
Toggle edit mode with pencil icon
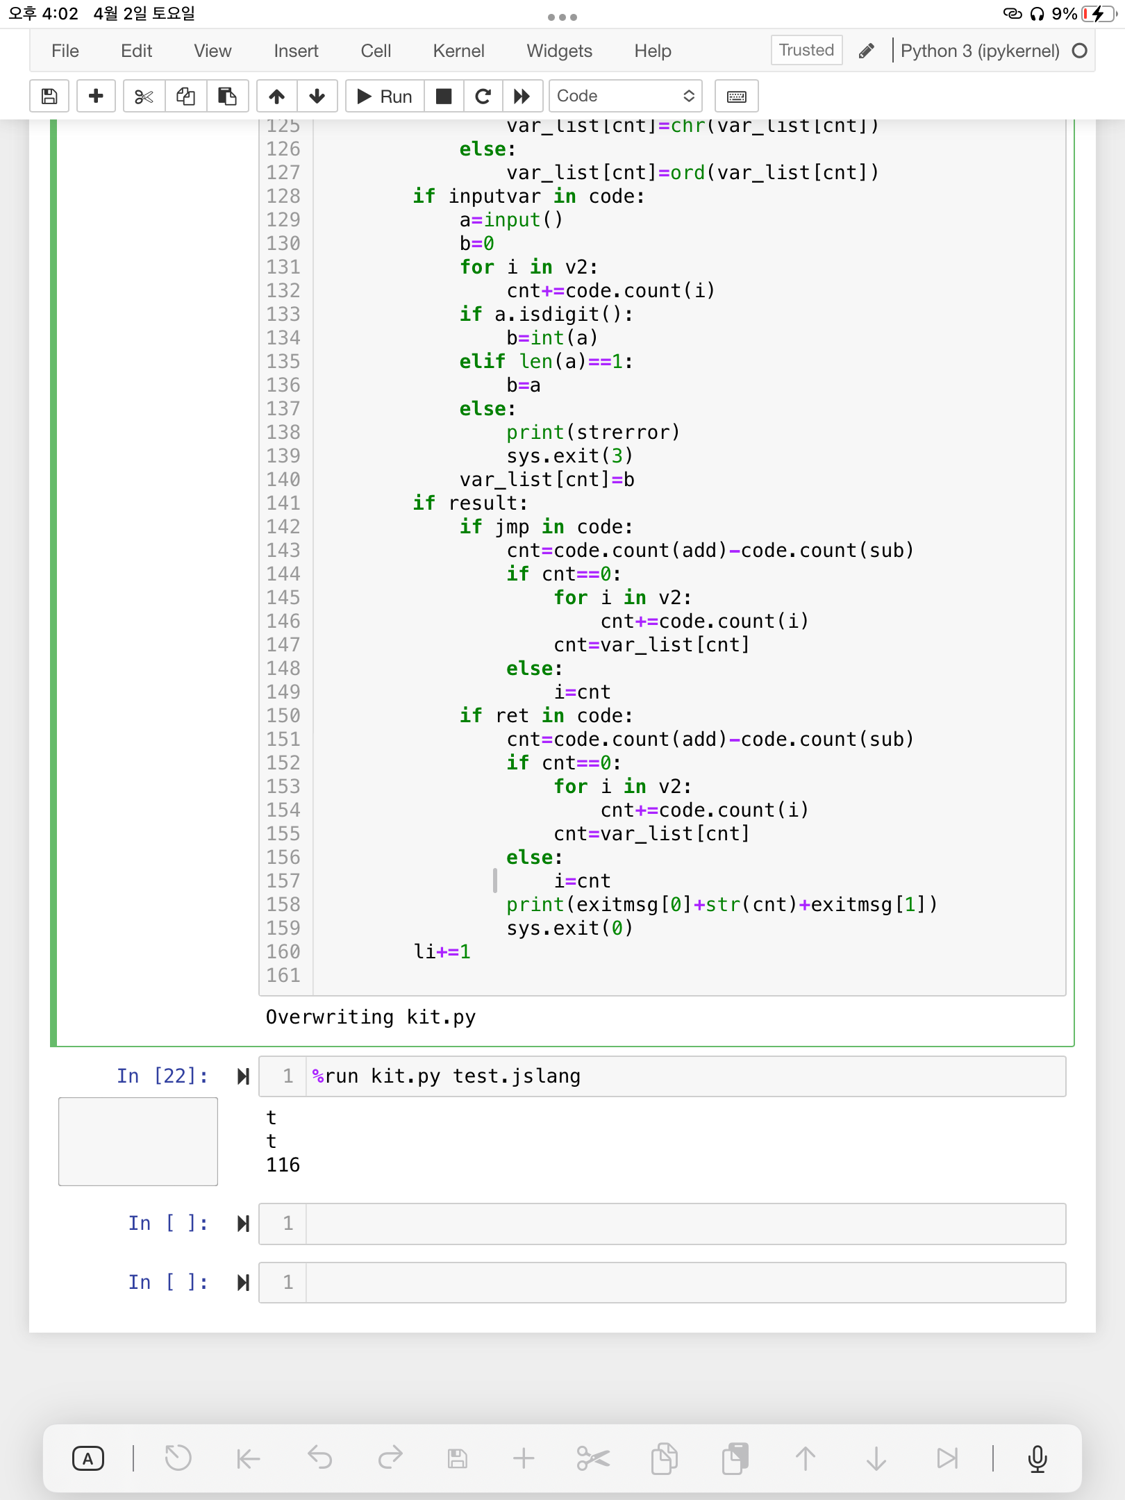coord(866,51)
